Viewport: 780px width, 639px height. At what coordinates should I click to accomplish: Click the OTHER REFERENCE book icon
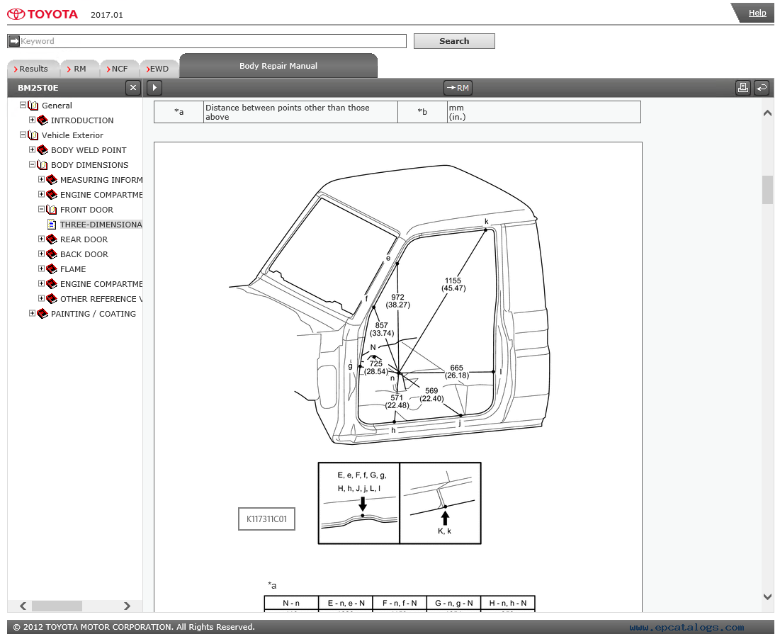52,300
